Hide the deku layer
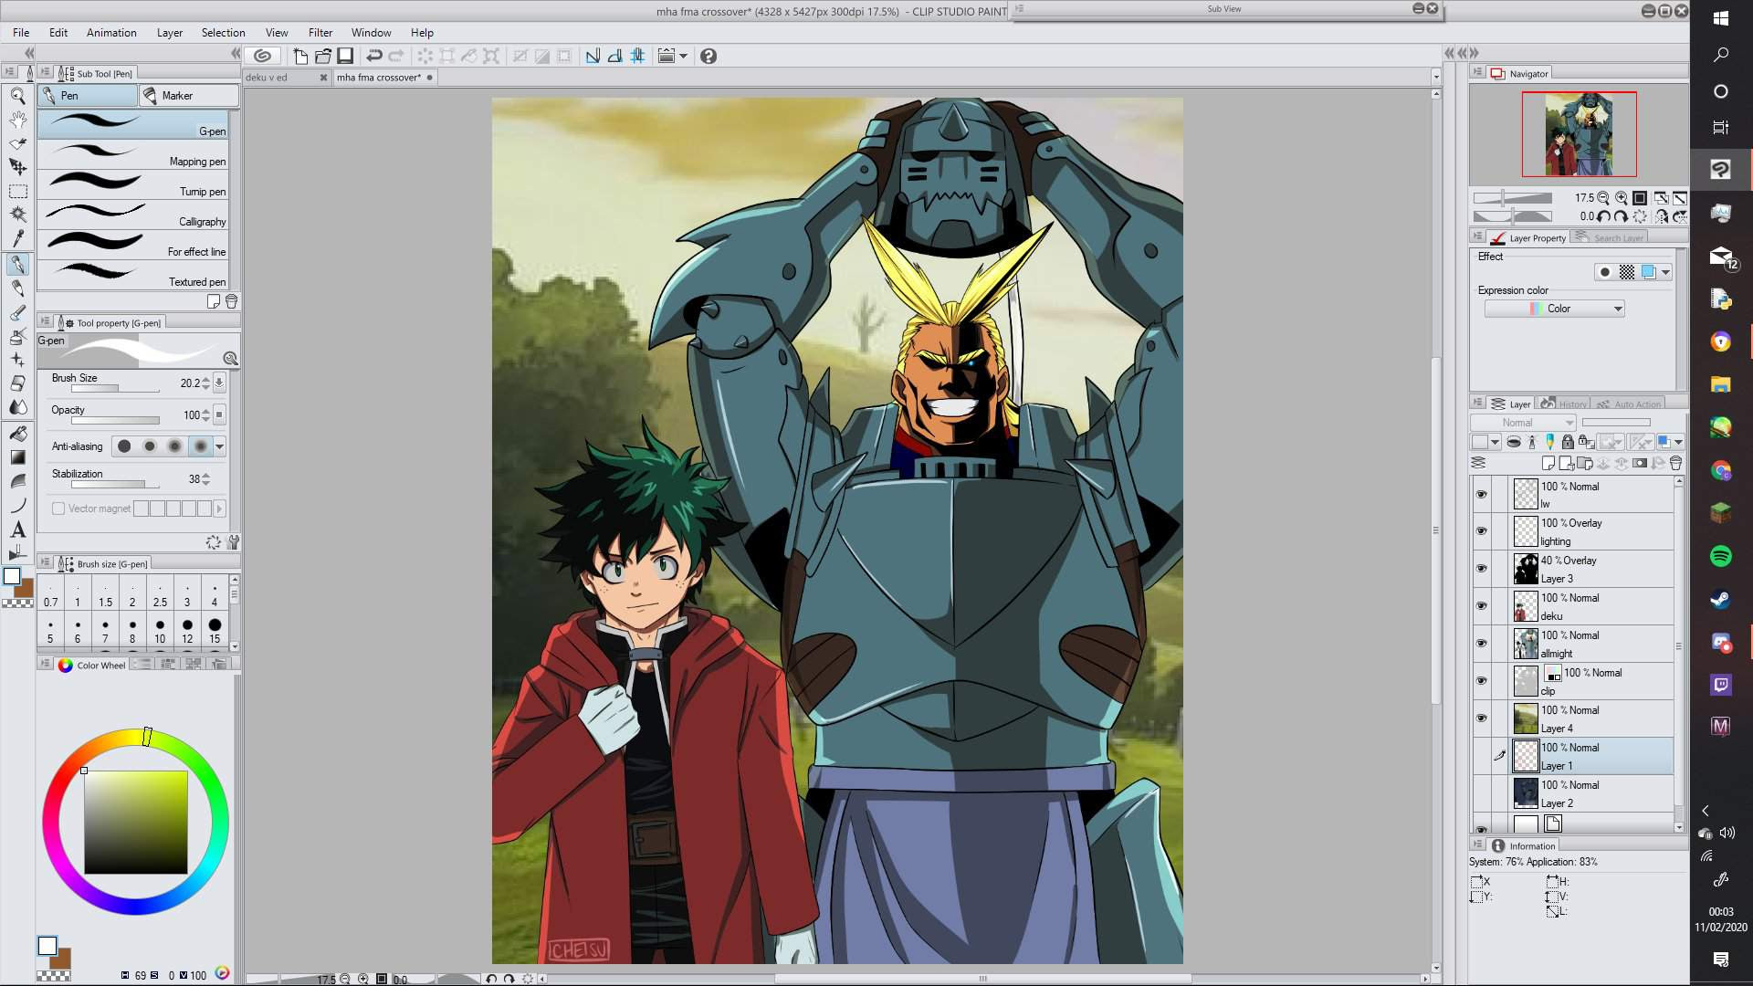 coord(1481,606)
